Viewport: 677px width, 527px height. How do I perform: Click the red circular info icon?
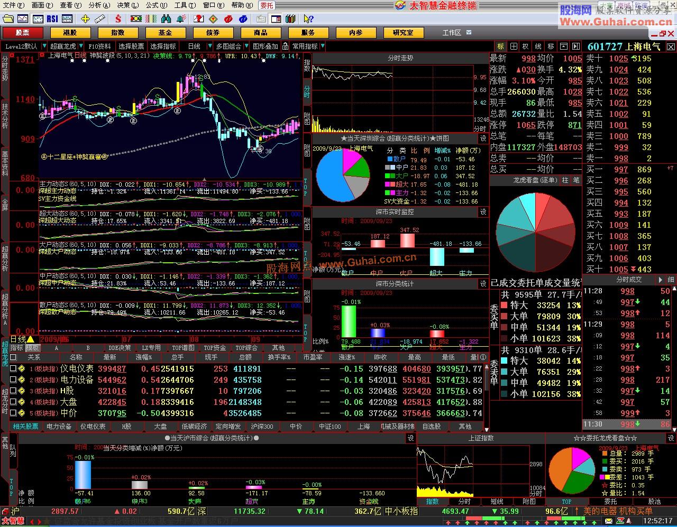click(x=228, y=19)
